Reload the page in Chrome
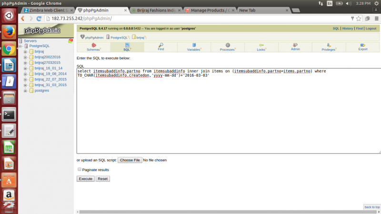 [x=39, y=19]
